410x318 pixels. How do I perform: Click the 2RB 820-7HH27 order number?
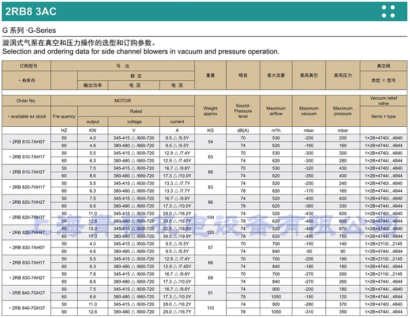pyautogui.click(x=27, y=202)
